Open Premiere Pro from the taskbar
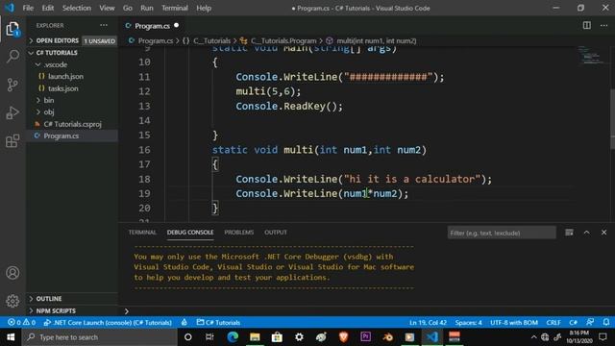Image resolution: width=615 pixels, height=346 pixels. (x=365, y=337)
